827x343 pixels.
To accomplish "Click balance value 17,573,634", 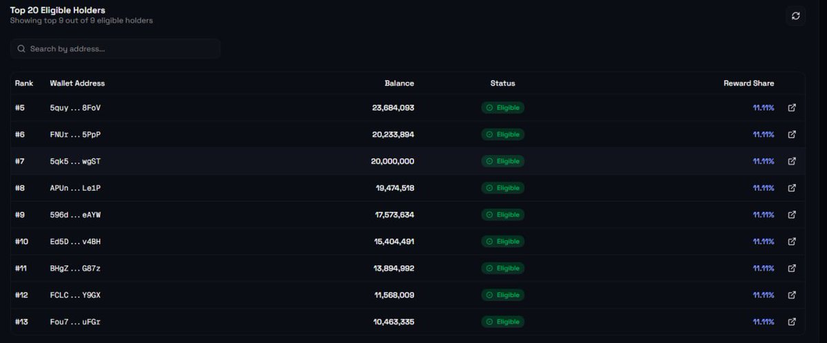I will [x=395, y=215].
